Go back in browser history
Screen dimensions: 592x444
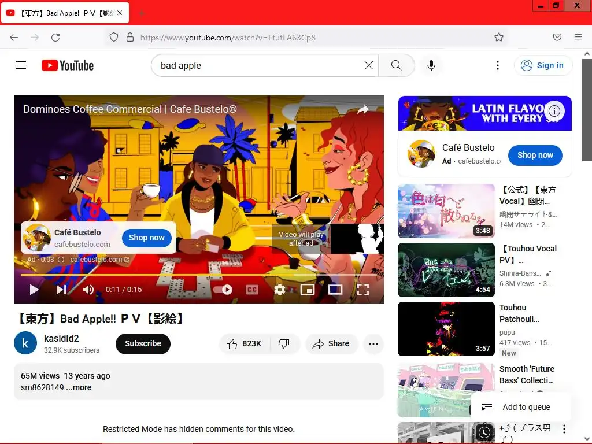(x=14, y=38)
